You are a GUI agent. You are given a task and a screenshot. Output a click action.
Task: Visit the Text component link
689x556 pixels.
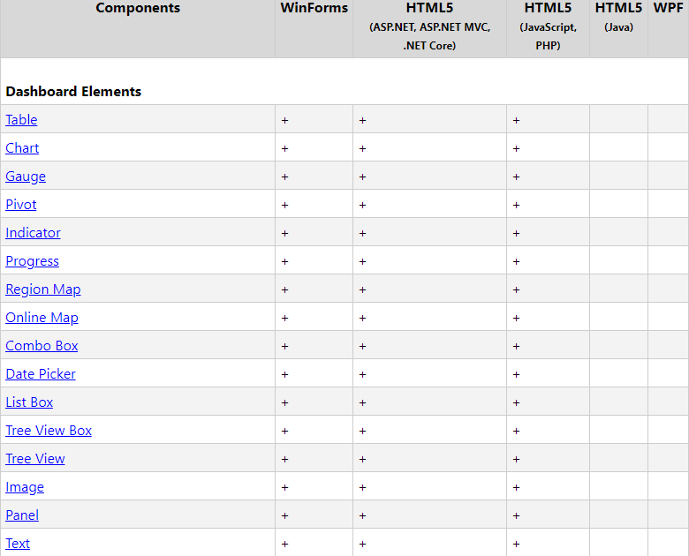(18, 544)
